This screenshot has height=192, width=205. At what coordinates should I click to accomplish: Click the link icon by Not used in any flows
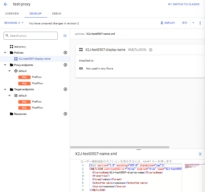coord(81,68)
